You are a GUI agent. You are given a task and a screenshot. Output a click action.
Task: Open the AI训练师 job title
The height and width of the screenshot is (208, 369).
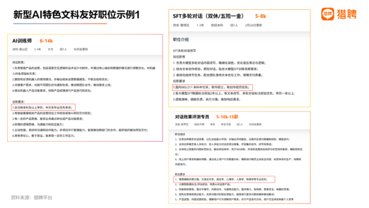[x=22, y=41]
